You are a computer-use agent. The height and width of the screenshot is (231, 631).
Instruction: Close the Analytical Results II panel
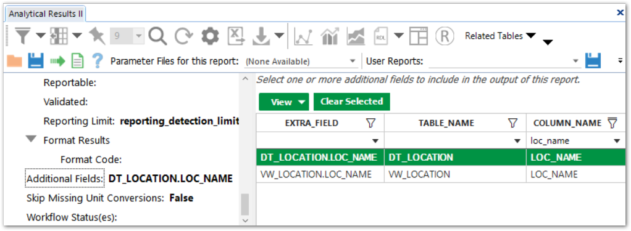620,12
